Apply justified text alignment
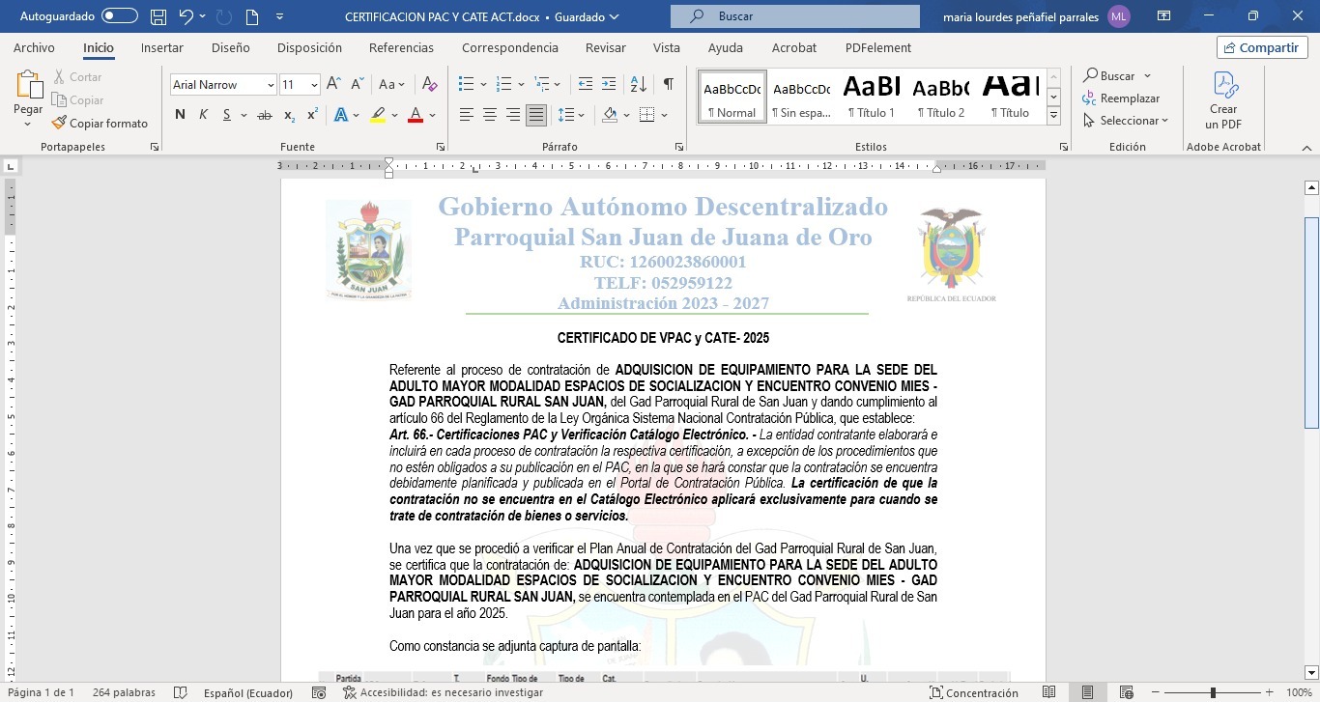Image resolution: width=1320 pixels, height=702 pixels. point(535,115)
